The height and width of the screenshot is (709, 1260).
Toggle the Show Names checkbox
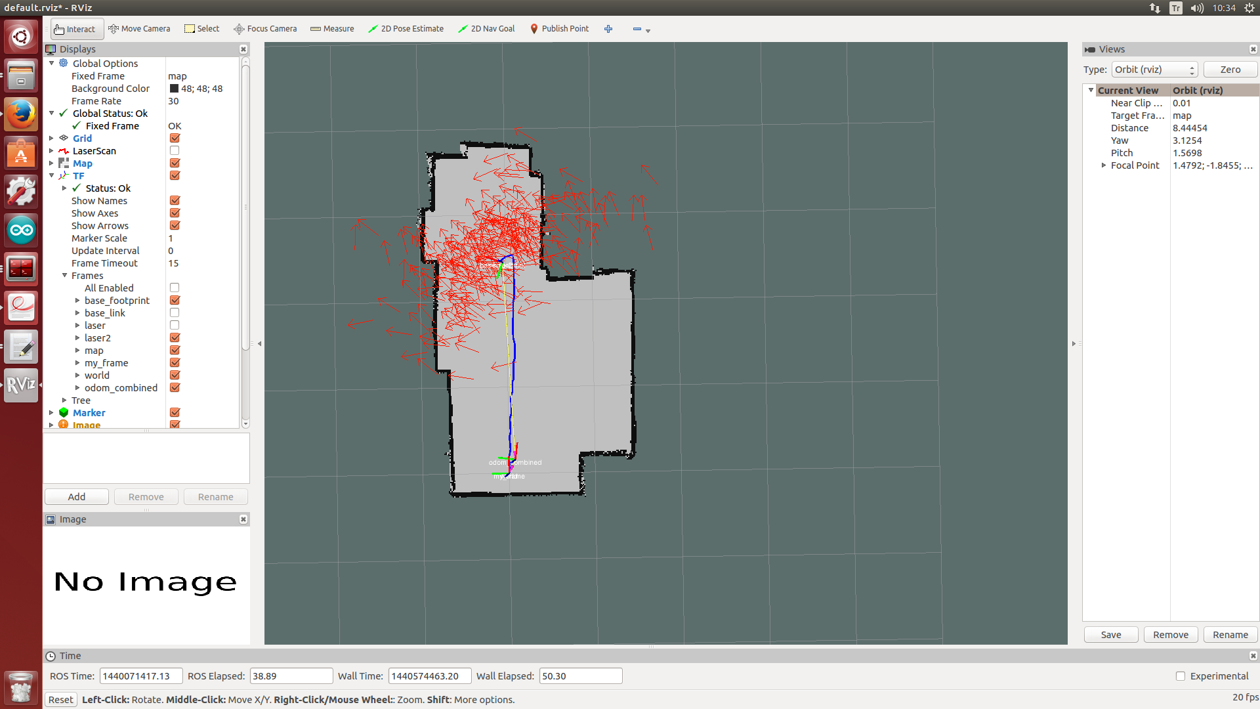coord(175,200)
